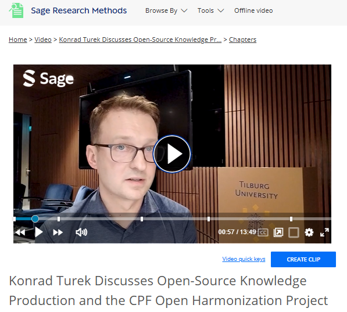Open the Video breadcrumb link
The image size is (347, 312).
click(x=43, y=40)
